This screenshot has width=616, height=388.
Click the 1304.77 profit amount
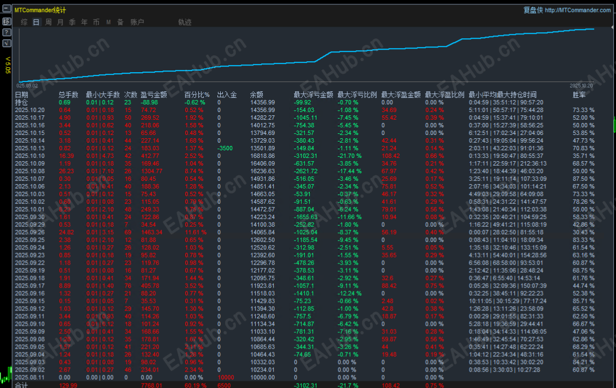[152, 171]
